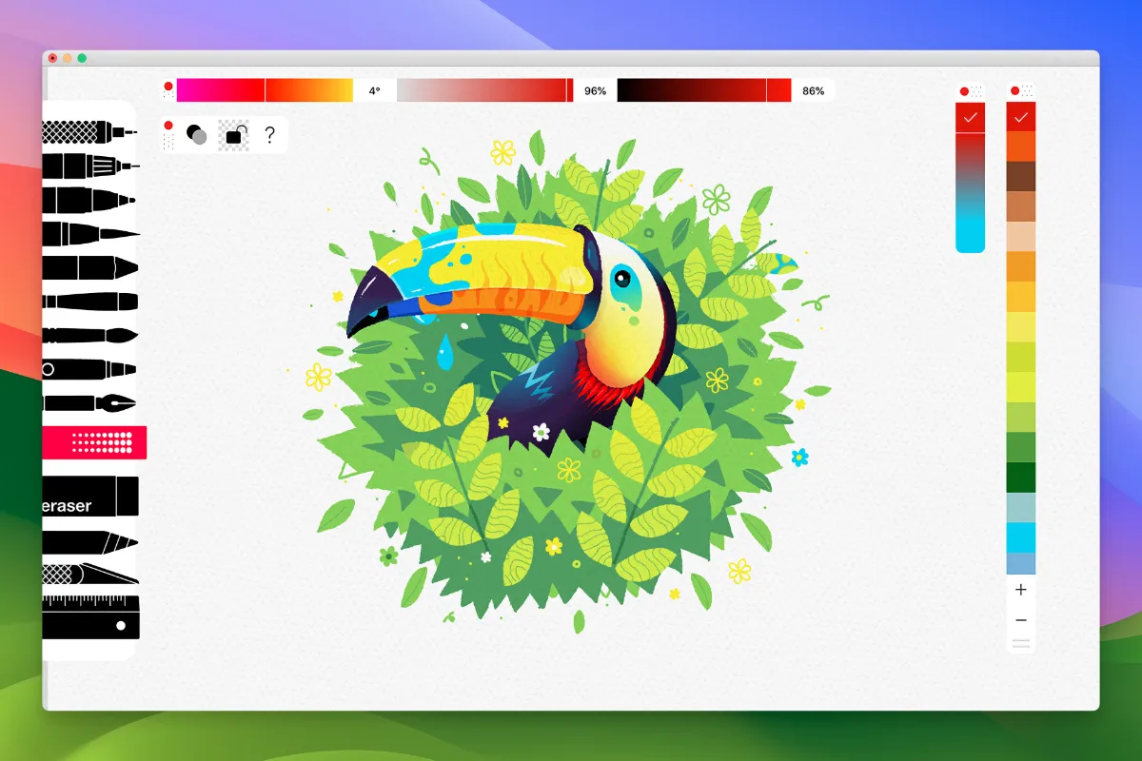Pick the dark green color swatch

click(x=1021, y=477)
